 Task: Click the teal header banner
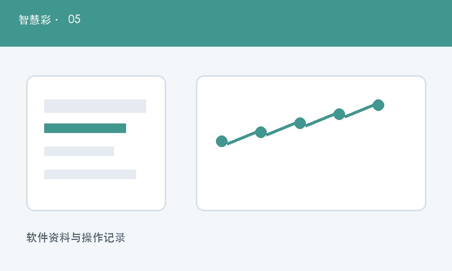(226, 23)
